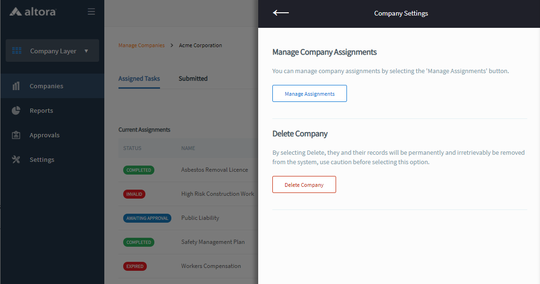
Task: Click the Settings tools icon
Action: pyautogui.click(x=16, y=159)
